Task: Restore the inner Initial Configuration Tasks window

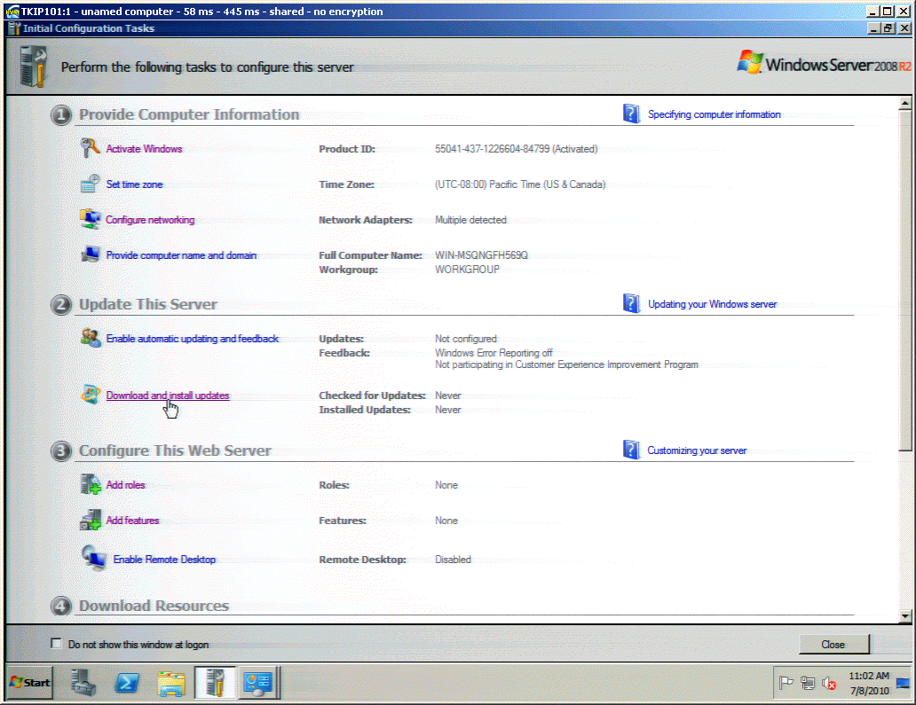Action: pos(888,28)
